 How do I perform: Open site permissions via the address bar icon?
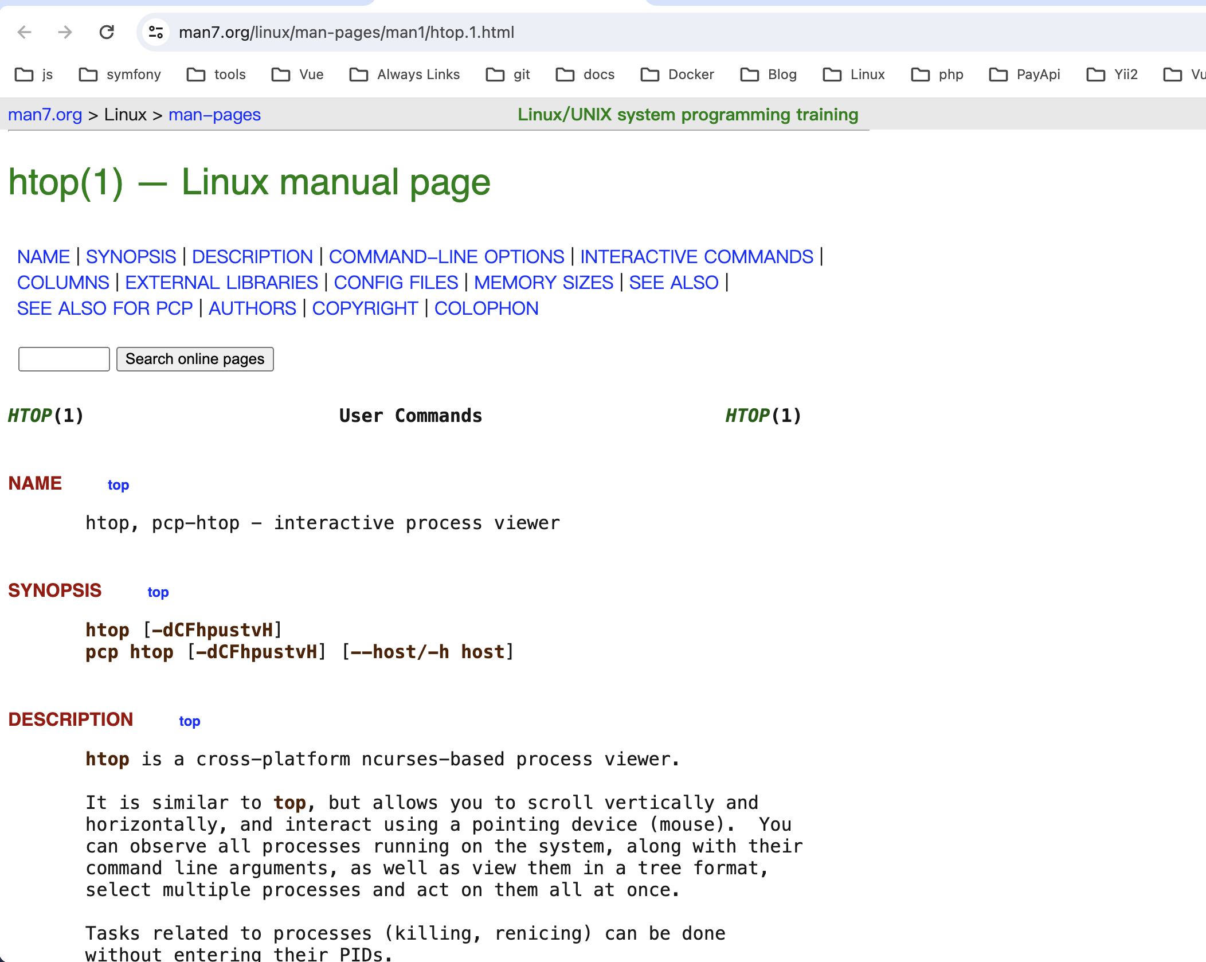click(155, 33)
